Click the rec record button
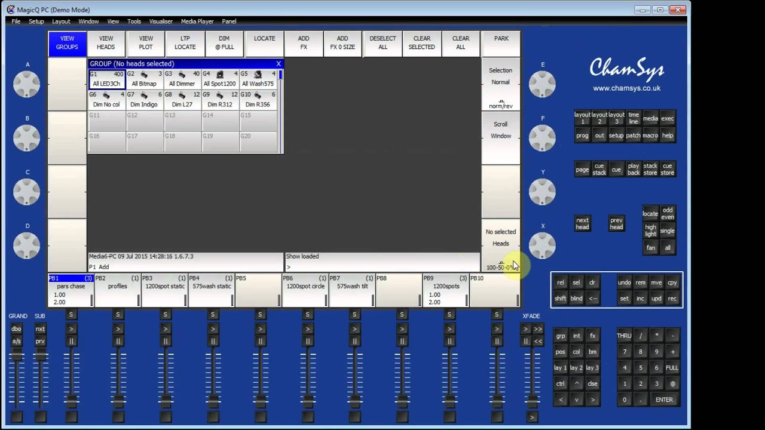Image resolution: width=765 pixels, height=430 pixels. (672, 299)
